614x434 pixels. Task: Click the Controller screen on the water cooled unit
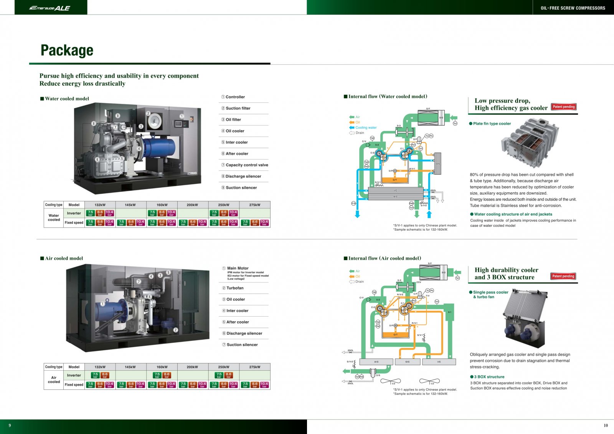[179, 124]
